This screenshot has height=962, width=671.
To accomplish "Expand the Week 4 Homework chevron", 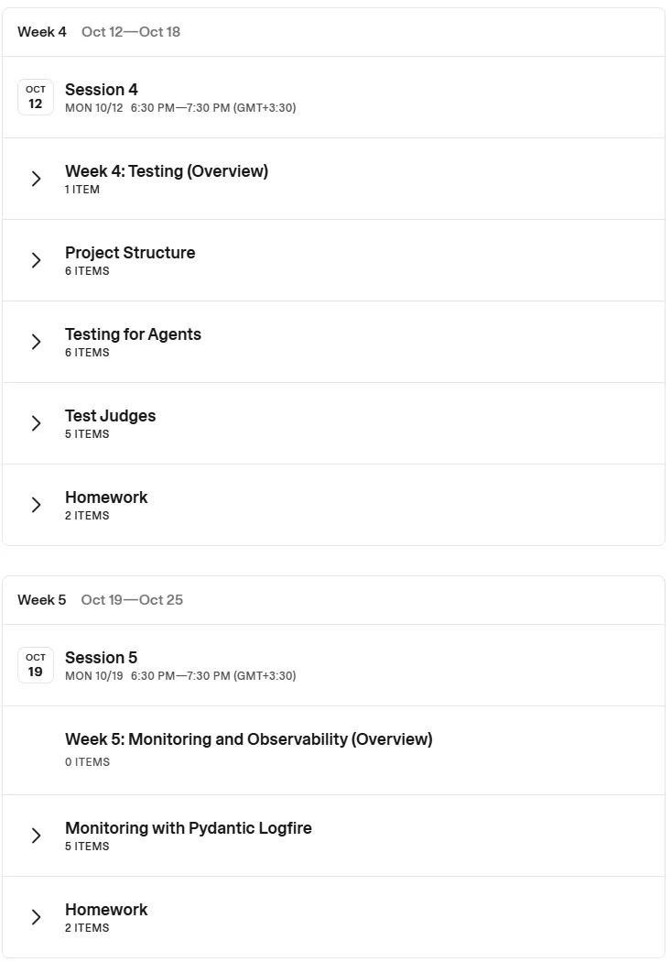I will [36, 505].
